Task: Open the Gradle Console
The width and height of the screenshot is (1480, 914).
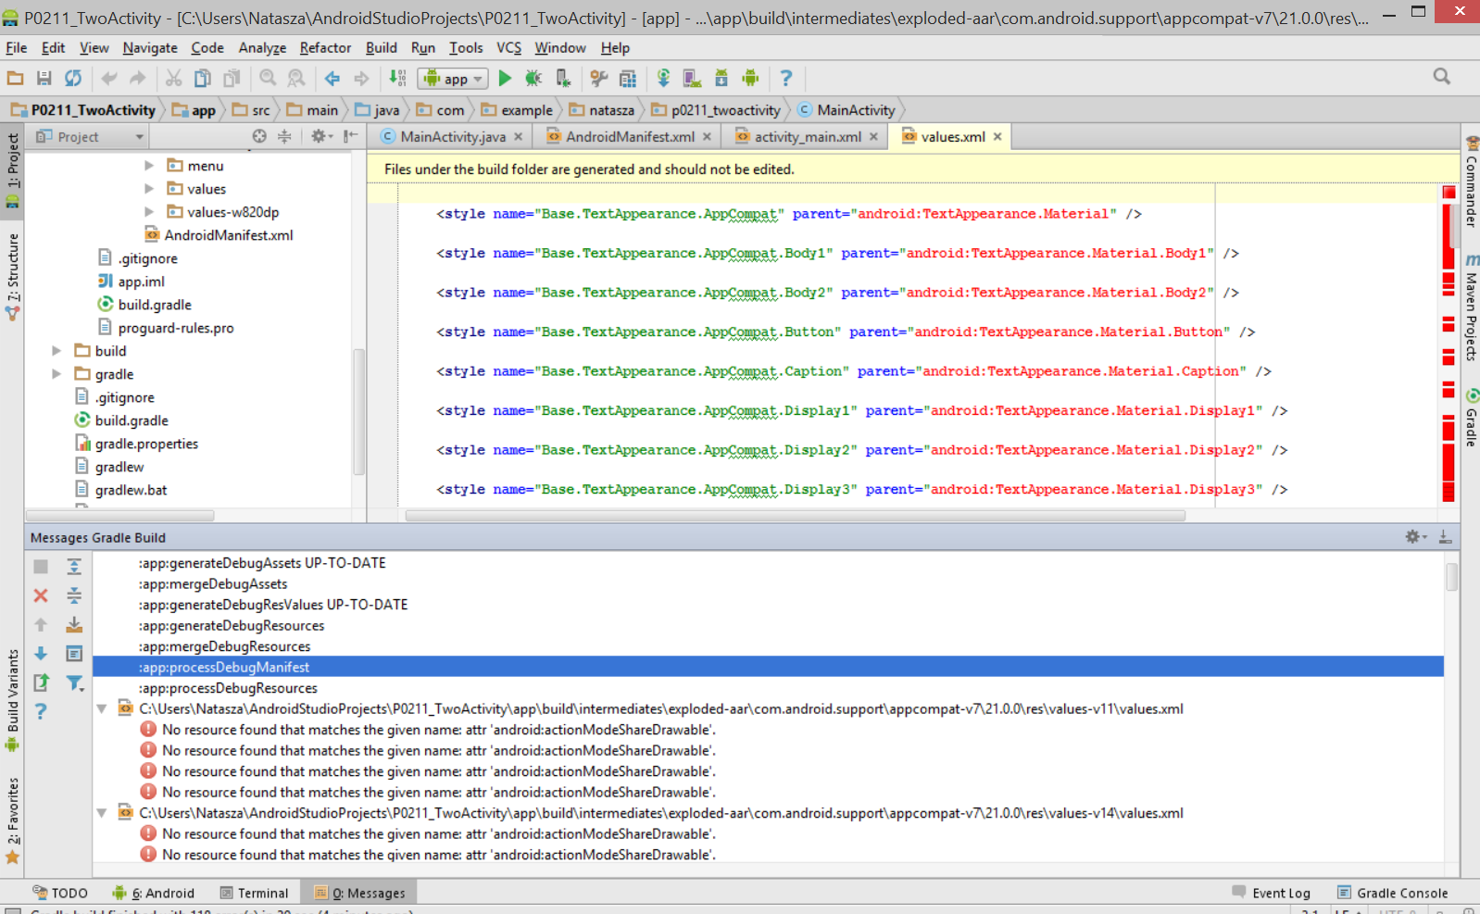Action: [x=1392, y=893]
